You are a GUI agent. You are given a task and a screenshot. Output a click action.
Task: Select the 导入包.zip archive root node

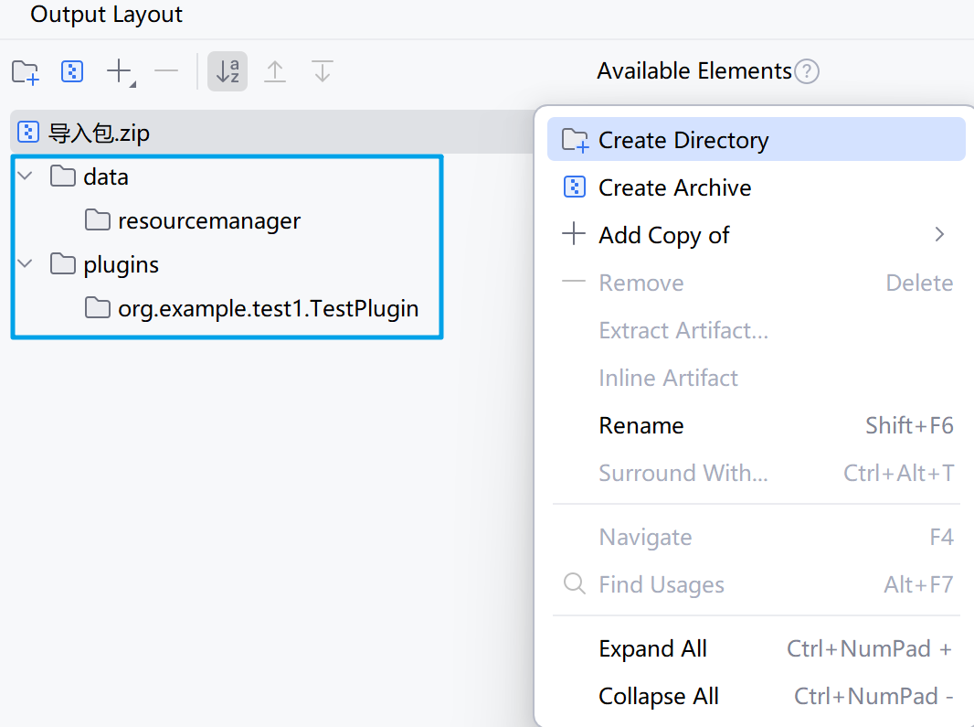click(x=99, y=134)
